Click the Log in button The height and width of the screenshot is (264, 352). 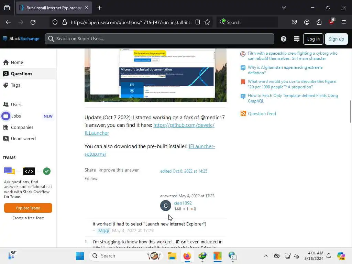(313, 39)
